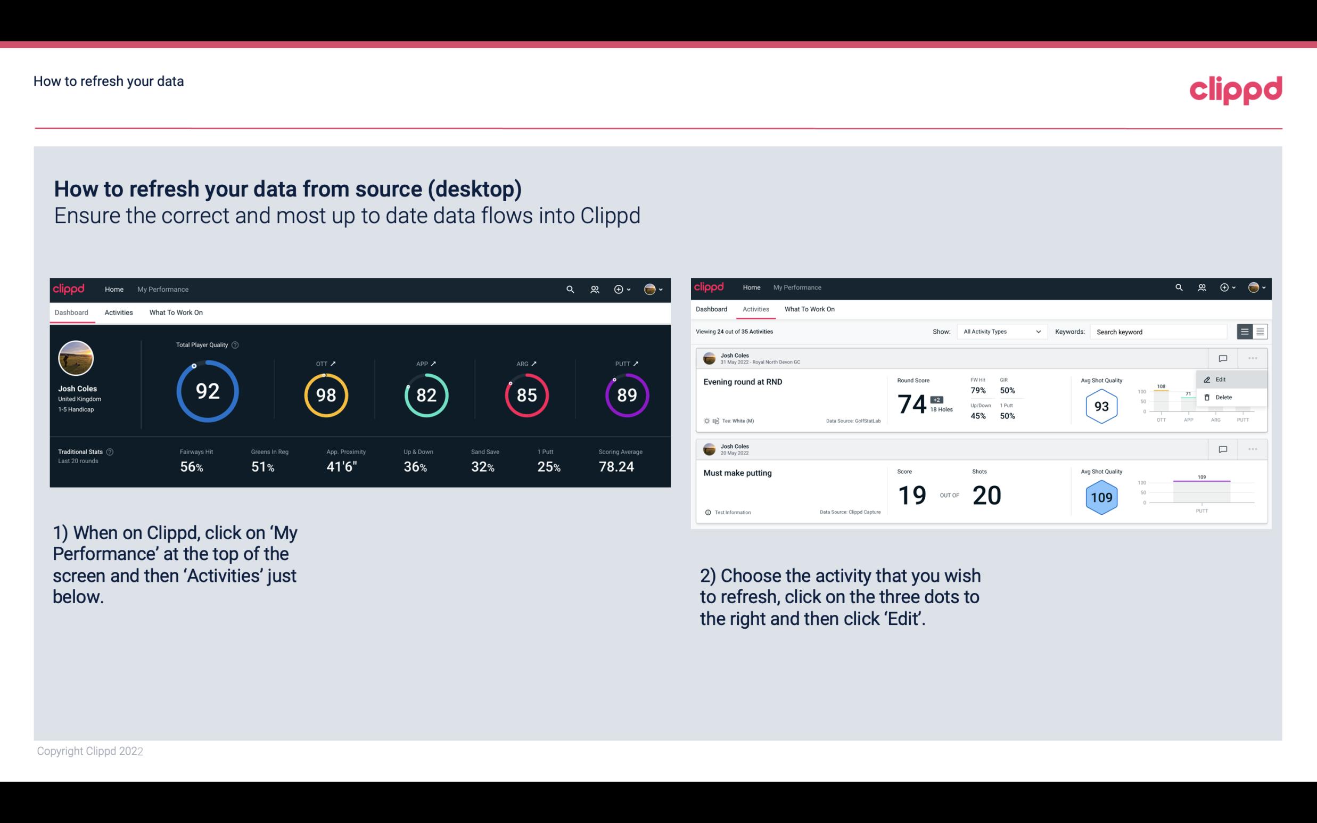Click the grid view icon in Activities
1317x823 pixels.
[x=1259, y=332]
